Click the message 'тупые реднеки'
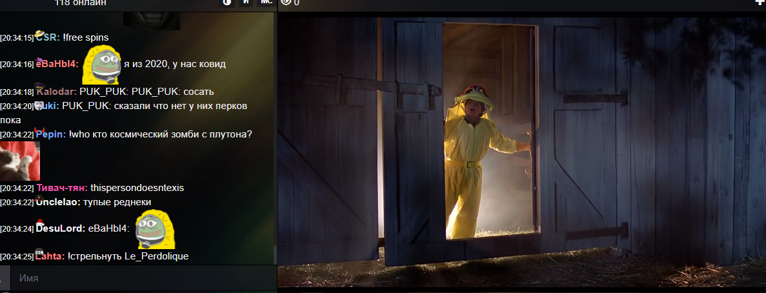The image size is (766, 293). pos(117,202)
